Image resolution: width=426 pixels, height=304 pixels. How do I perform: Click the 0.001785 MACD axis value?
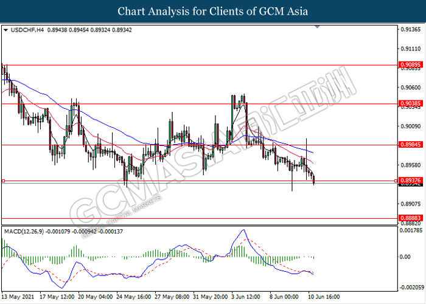point(411,230)
